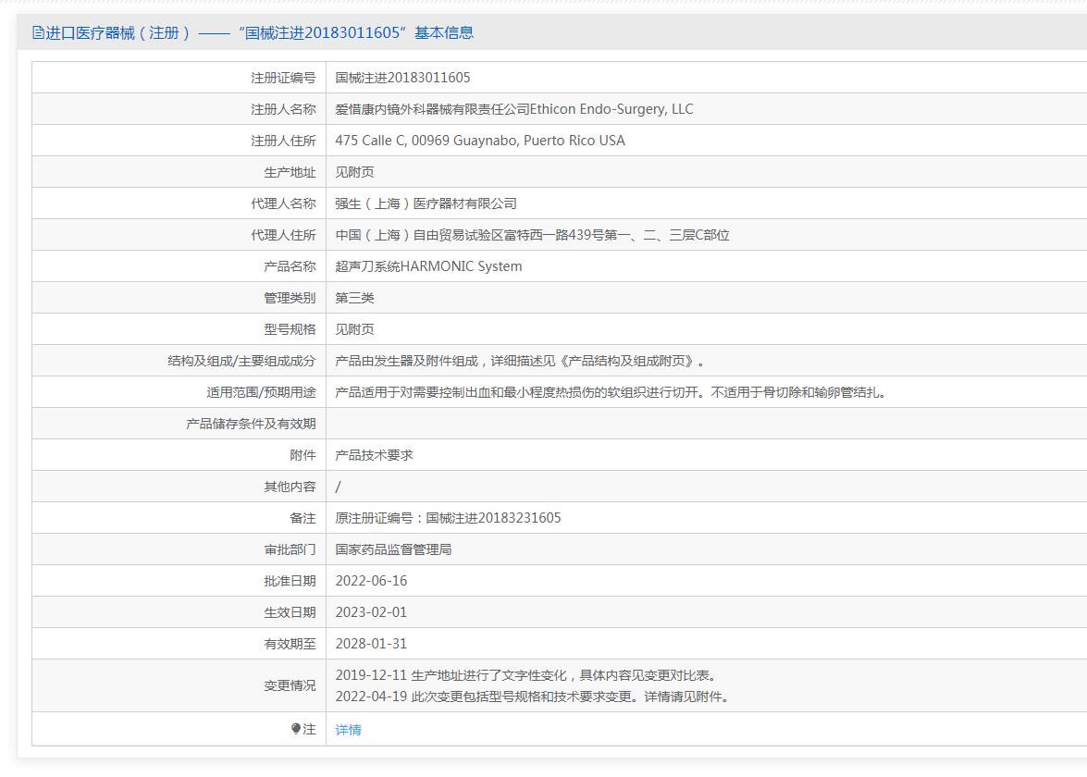Screen dimensions: 1087x777
Task: Click 产品技术要求 attachment value
Action: point(375,455)
